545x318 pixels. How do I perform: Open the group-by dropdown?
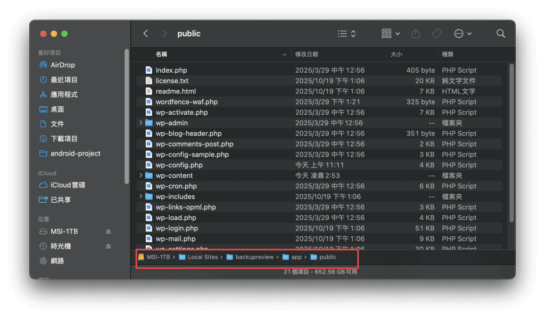pos(391,33)
